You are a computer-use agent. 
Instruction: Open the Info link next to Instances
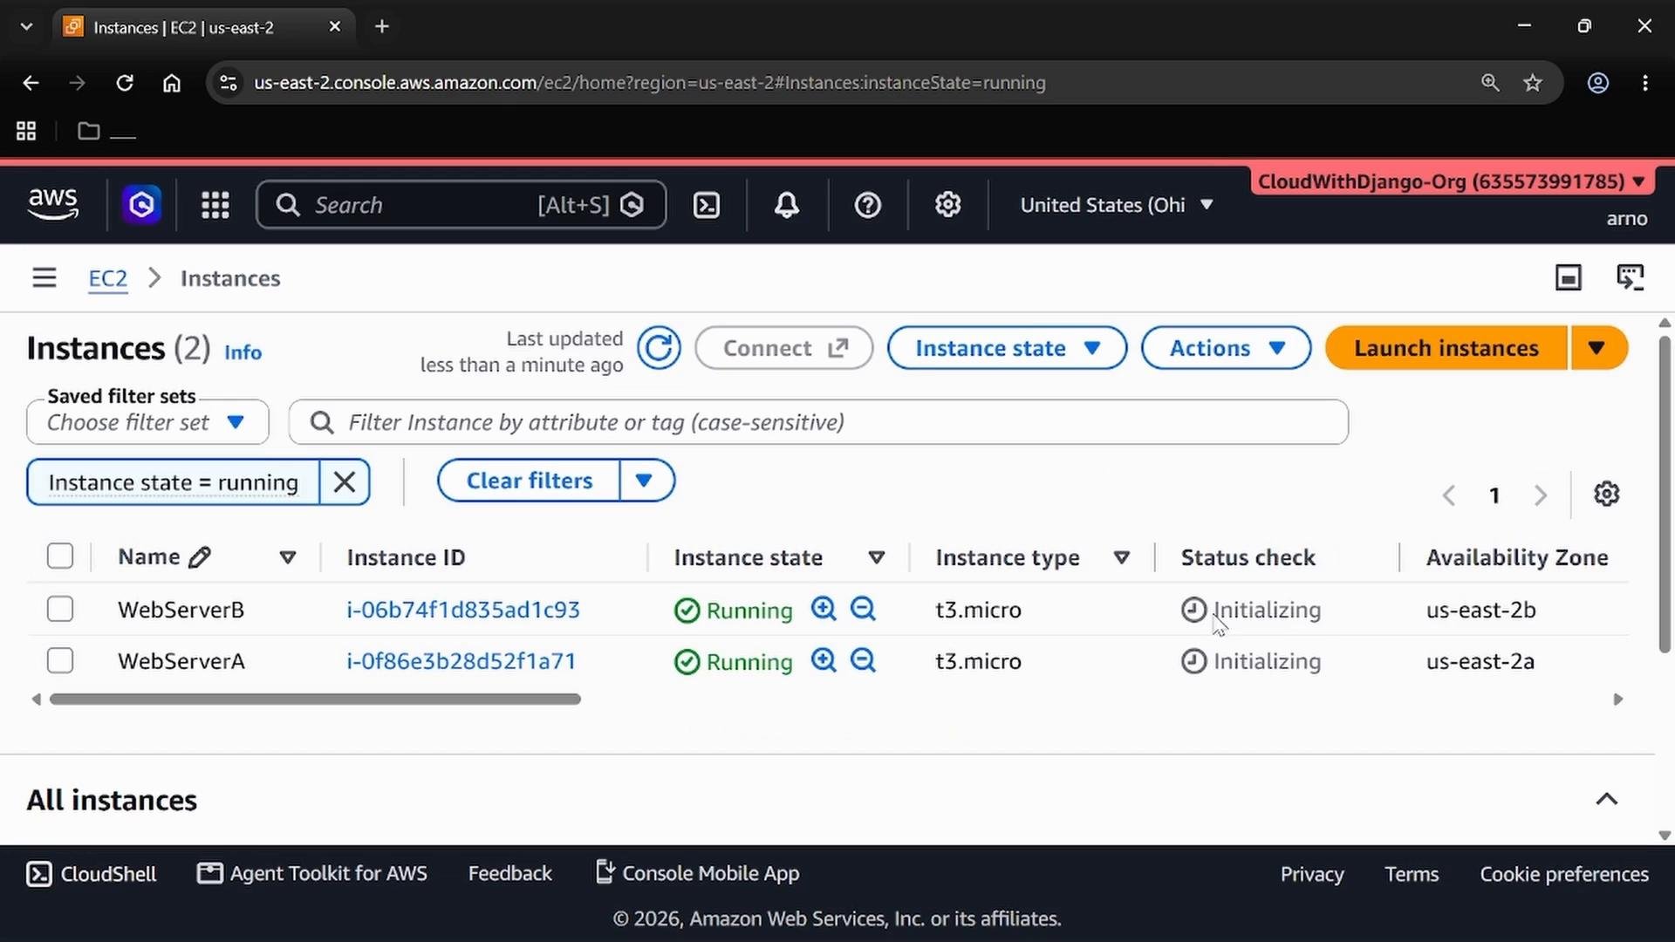pyautogui.click(x=243, y=352)
